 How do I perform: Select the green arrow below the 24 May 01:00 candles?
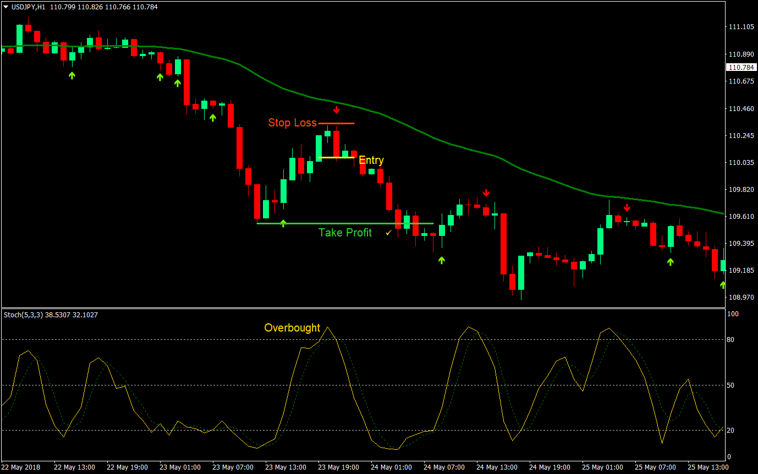point(441,260)
